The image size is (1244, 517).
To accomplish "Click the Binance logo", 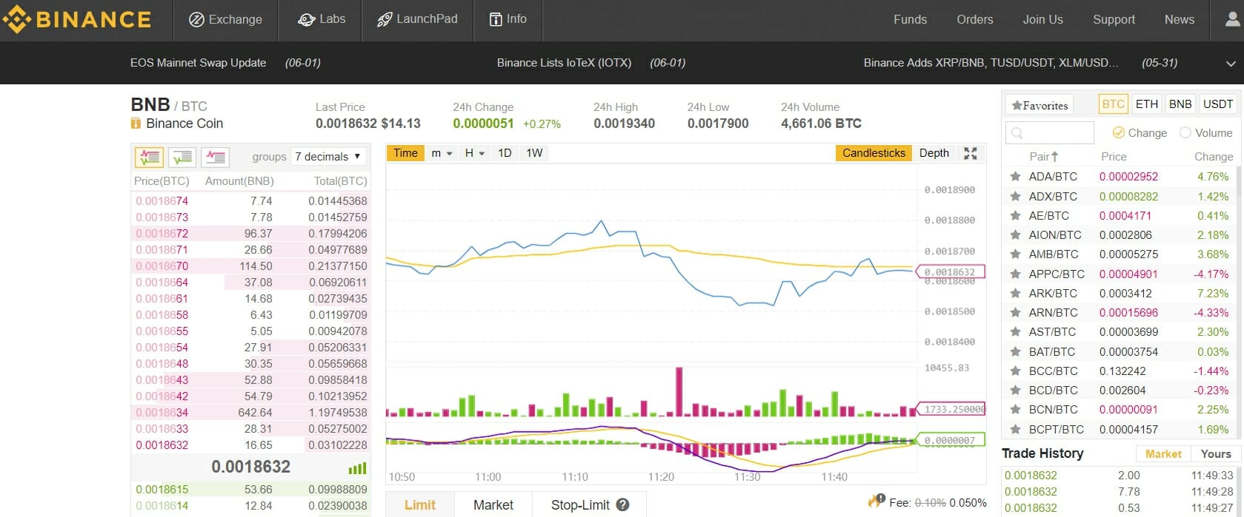I will click(77, 19).
